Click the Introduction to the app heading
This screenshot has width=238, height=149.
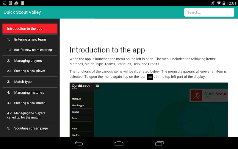107,50
